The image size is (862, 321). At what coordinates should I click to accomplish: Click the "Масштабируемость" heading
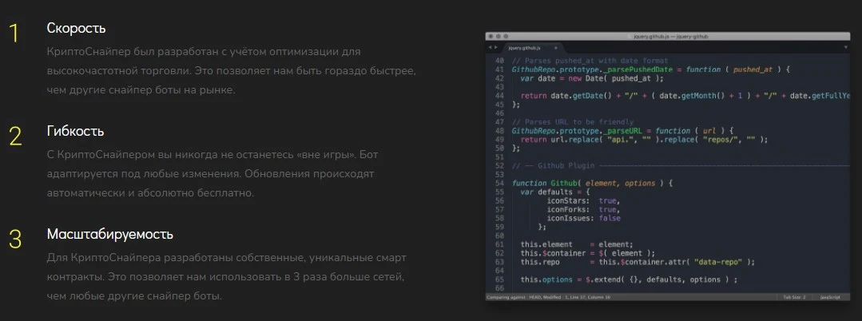(x=110, y=234)
